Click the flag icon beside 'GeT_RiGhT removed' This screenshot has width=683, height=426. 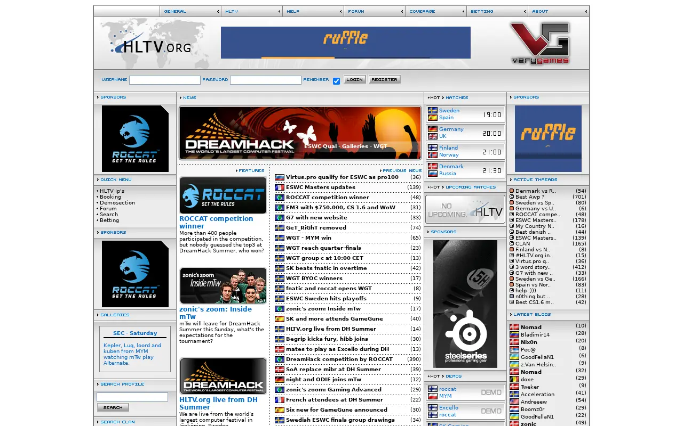[x=280, y=228]
